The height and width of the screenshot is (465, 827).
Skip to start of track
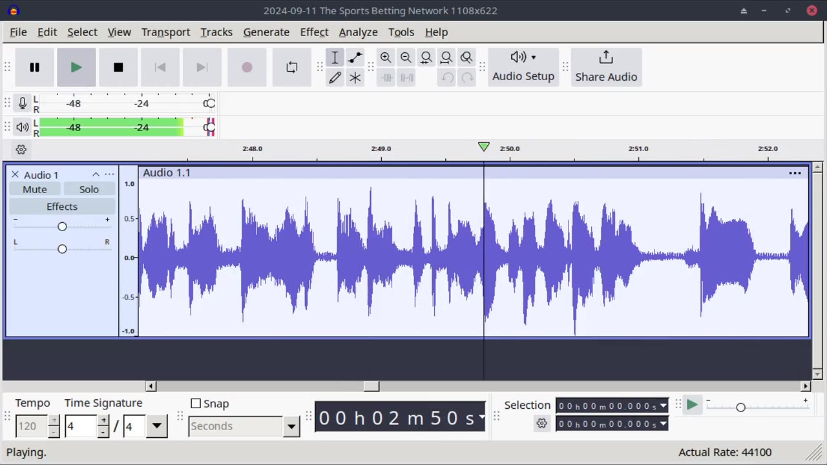pyautogui.click(x=160, y=67)
